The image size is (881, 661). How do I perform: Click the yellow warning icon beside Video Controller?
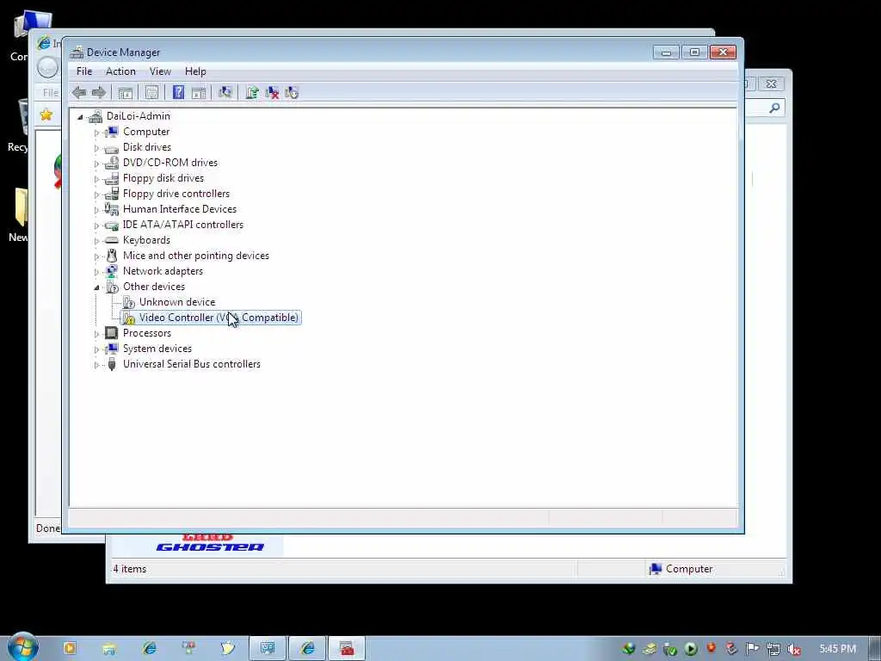click(129, 318)
